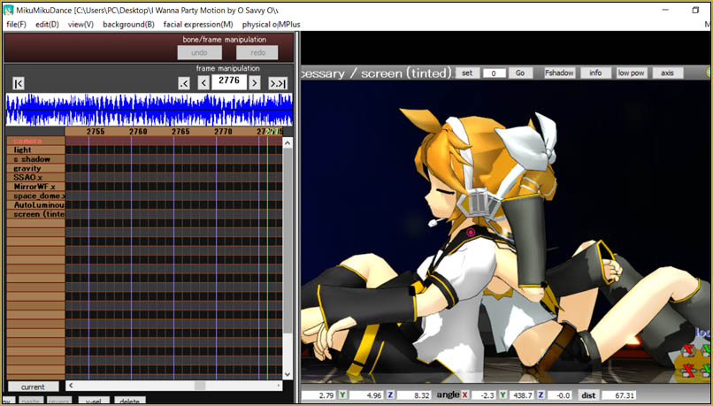Screen dimensions: 713x406
Task: Click frame 2755 marker on timeline ruler
Action: (x=96, y=132)
